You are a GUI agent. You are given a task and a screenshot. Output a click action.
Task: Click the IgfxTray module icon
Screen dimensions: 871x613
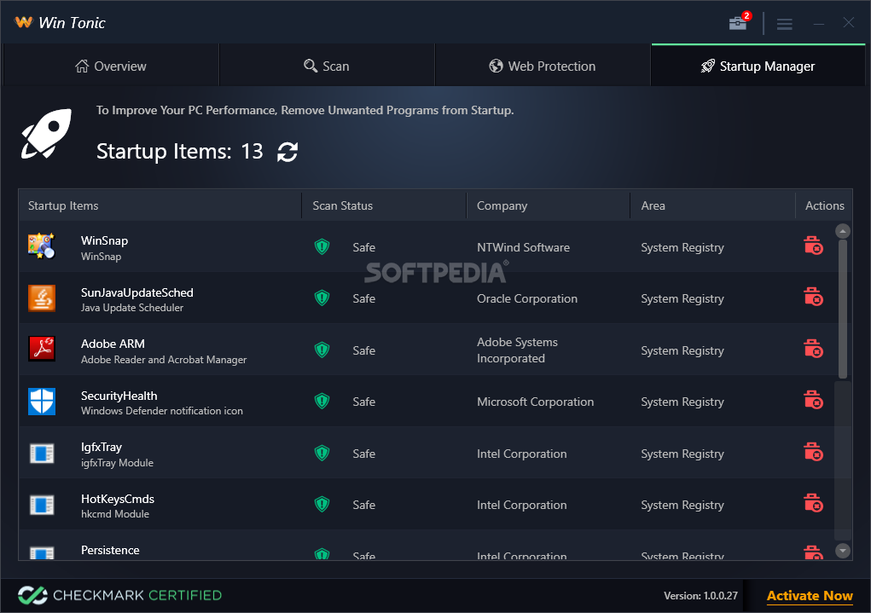click(x=42, y=453)
